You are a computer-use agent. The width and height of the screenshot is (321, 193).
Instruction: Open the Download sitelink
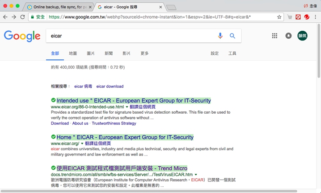click(60, 123)
